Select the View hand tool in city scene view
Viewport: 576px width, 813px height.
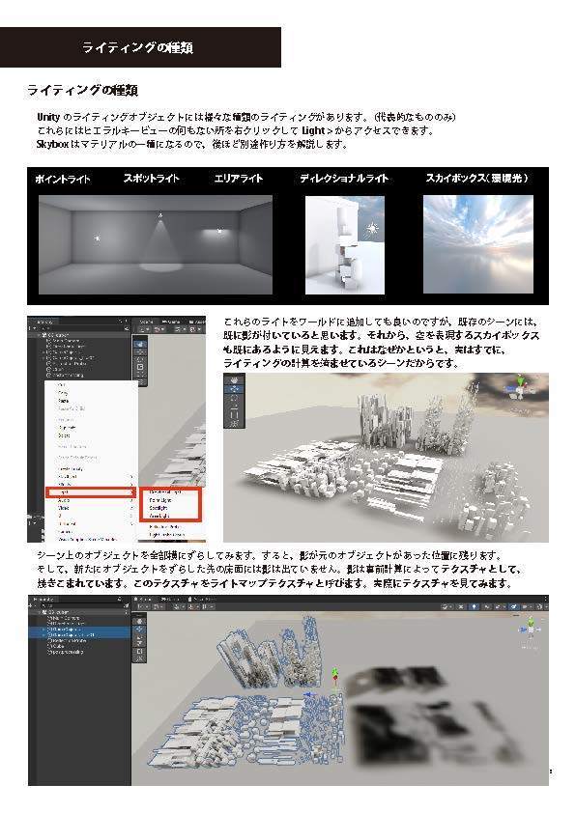click(x=234, y=379)
